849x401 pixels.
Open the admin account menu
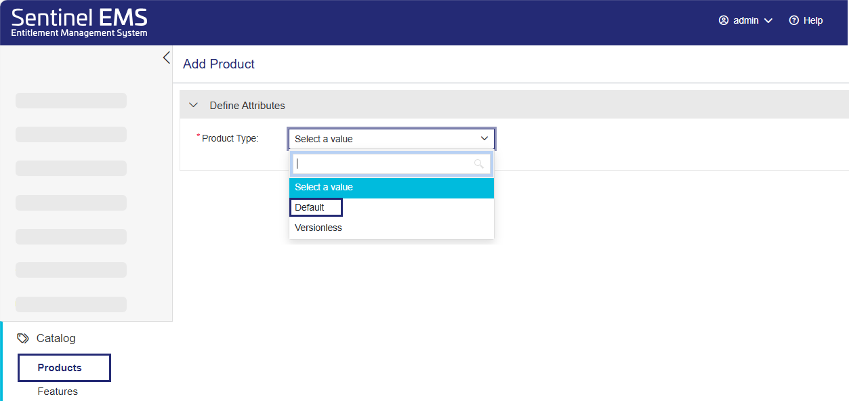(x=745, y=20)
